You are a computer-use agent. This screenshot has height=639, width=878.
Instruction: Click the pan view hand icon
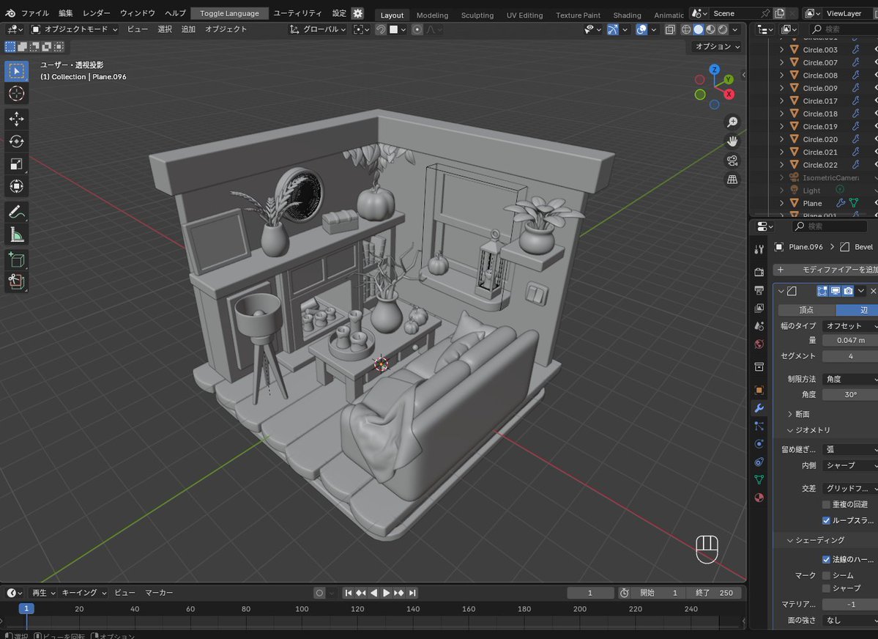coord(732,141)
